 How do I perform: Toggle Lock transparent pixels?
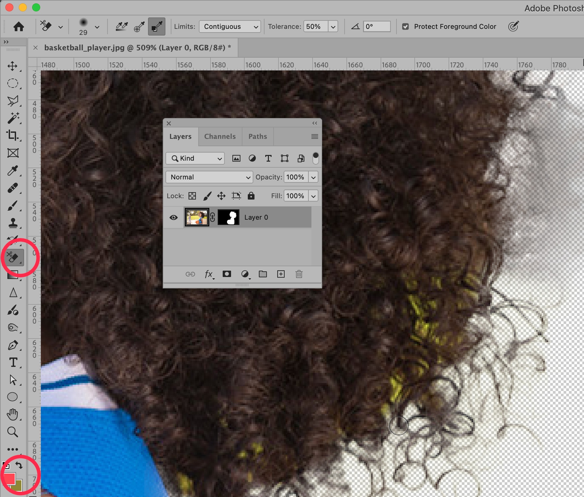point(192,196)
